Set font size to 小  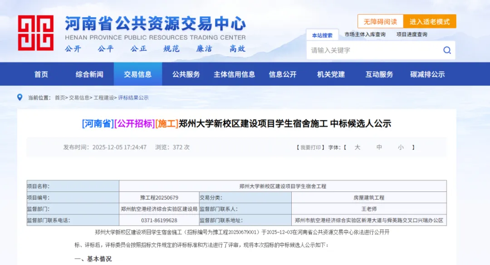tap(401, 147)
